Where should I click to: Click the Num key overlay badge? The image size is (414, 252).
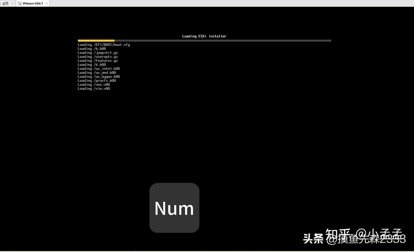[174, 208]
